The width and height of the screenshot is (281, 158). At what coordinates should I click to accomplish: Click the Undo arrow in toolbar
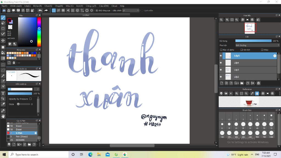[x=40, y=10]
